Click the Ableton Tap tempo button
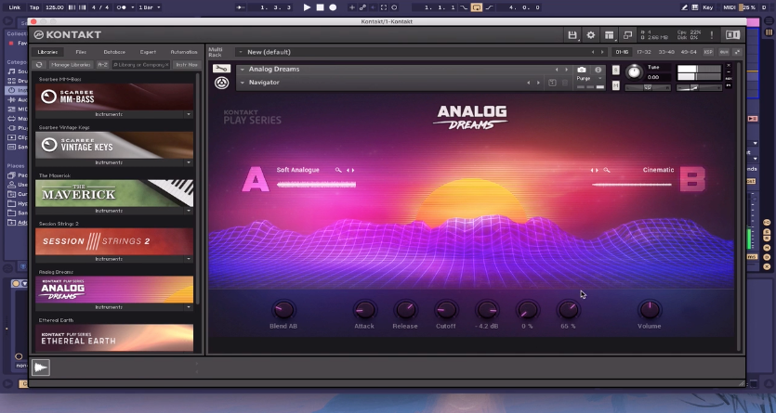 (34, 7)
